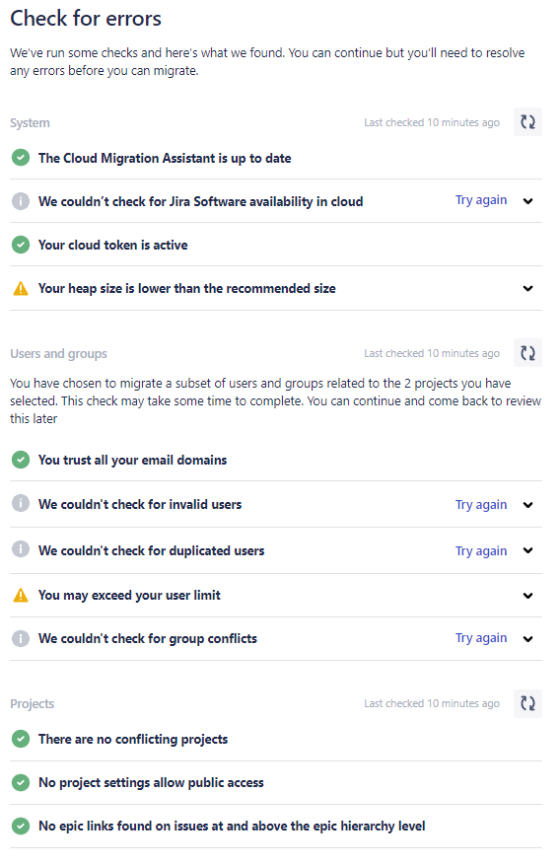Click the 'Check for errors' heading
Screen dimensions: 560x865
[x=86, y=18]
